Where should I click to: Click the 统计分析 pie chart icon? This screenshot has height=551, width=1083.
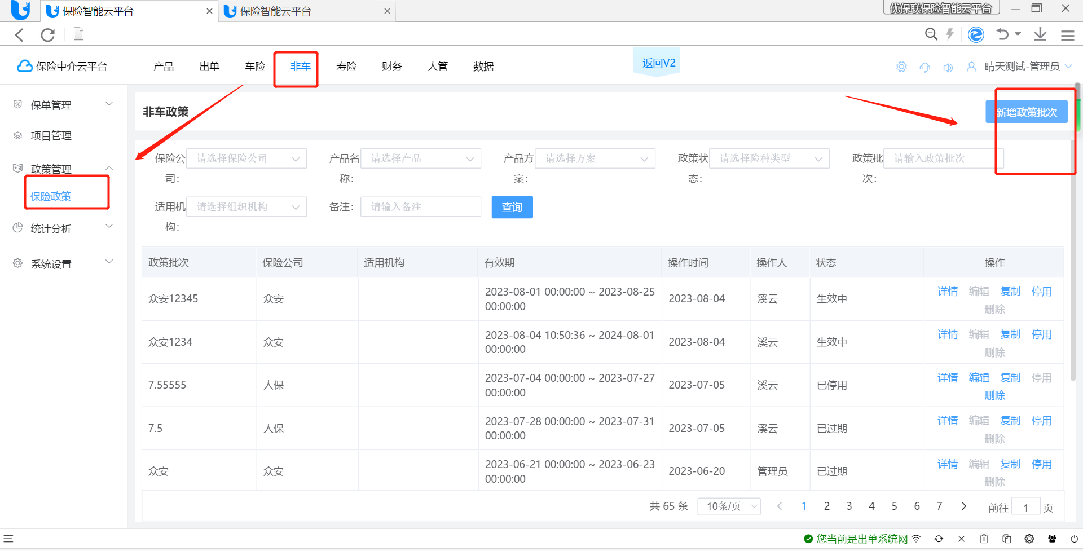[x=17, y=228]
